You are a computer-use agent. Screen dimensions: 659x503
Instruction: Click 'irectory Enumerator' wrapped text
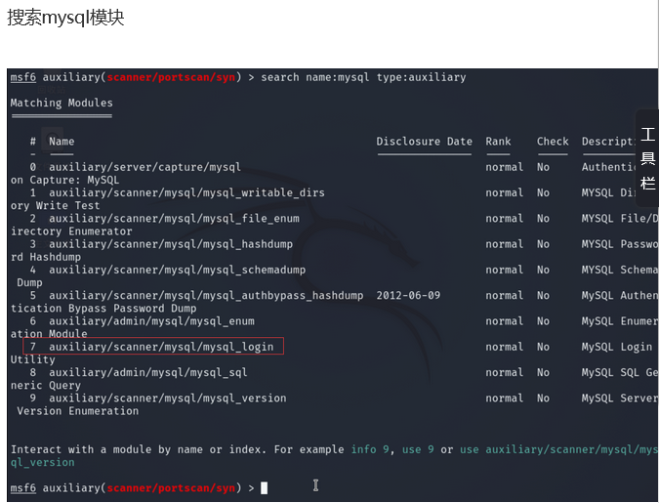71,231
